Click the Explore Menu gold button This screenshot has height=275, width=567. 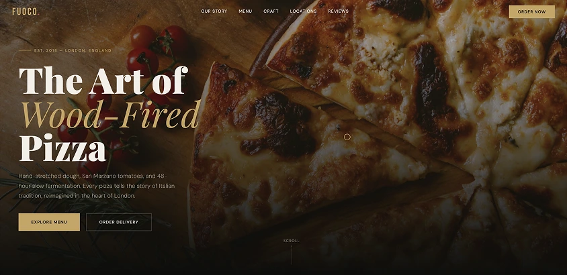pyautogui.click(x=49, y=222)
